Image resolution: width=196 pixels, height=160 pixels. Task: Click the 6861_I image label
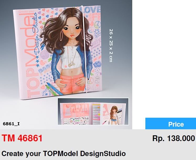[x=11, y=124]
